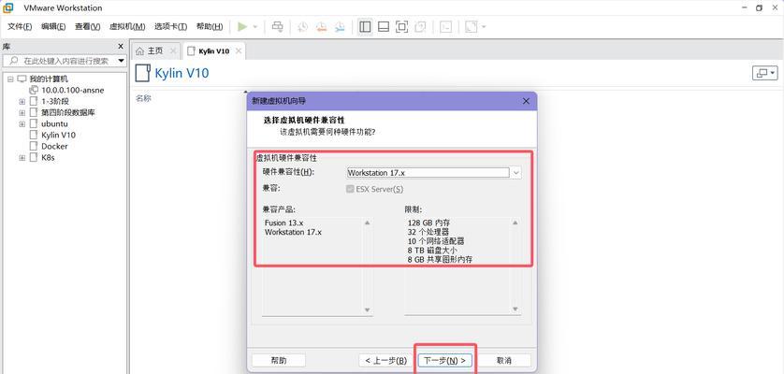The height and width of the screenshot is (374, 784).
Task: Click the Kylin V10 page title
Action: pyautogui.click(x=181, y=74)
